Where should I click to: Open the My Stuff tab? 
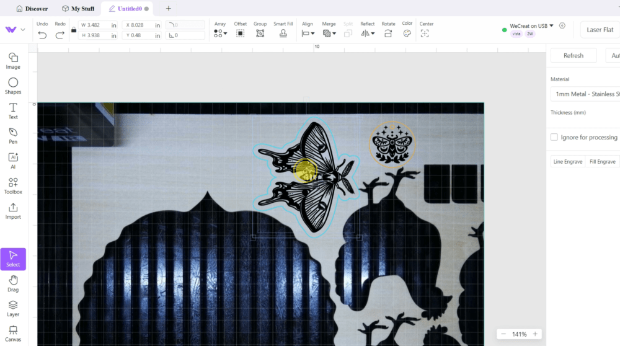pyautogui.click(x=78, y=9)
